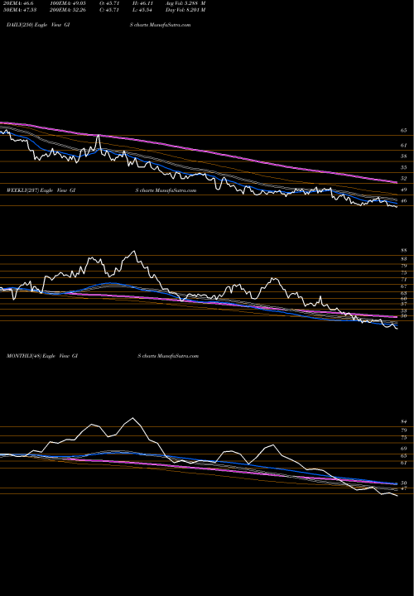Click the WEEKLY Eagle View chart title
The width and height of the screenshot is (414, 596).
coord(41,190)
